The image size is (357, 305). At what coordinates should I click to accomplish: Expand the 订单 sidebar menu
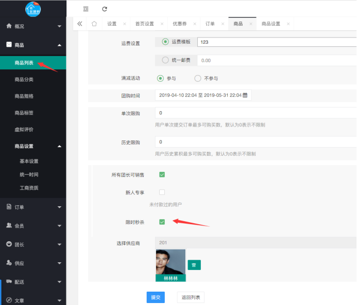(x=33, y=207)
